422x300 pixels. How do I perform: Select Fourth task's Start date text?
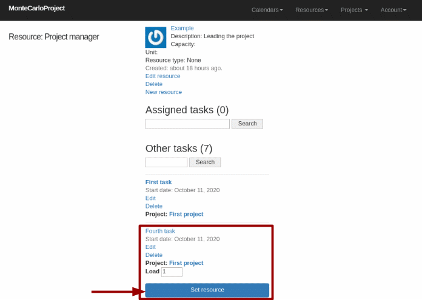click(x=183, y=239)
